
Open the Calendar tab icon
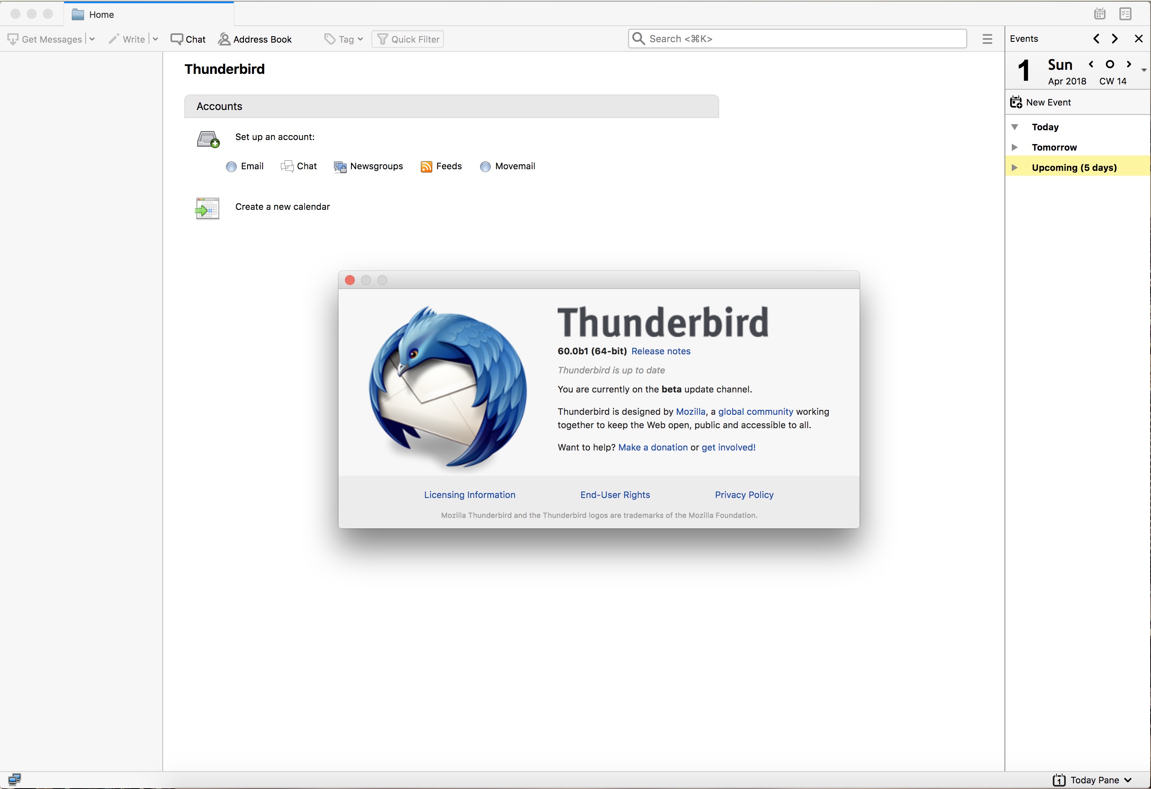(1100, 13)
